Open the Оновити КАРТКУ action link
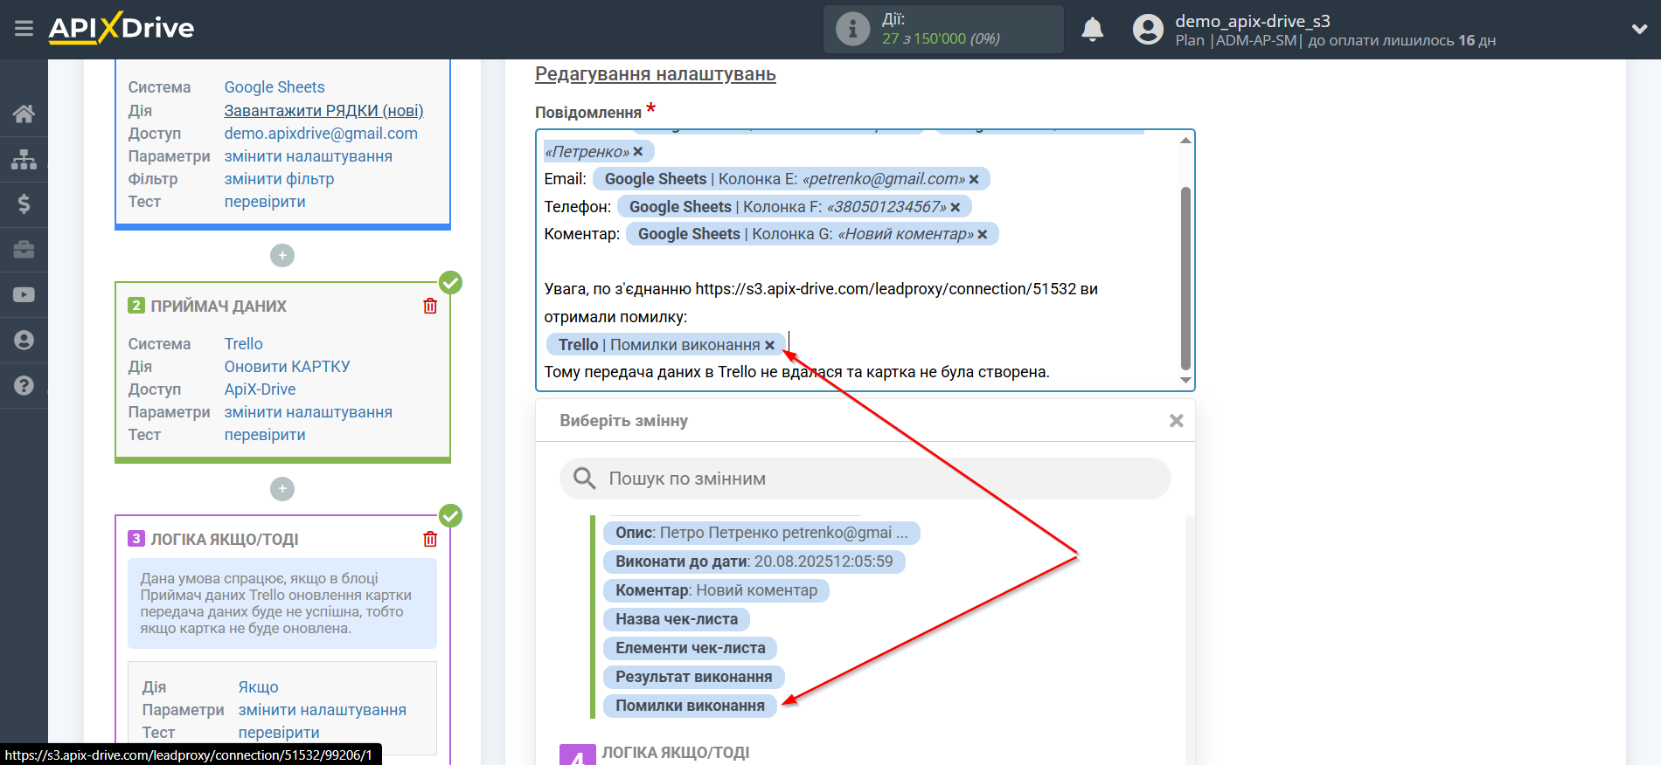 287,367
